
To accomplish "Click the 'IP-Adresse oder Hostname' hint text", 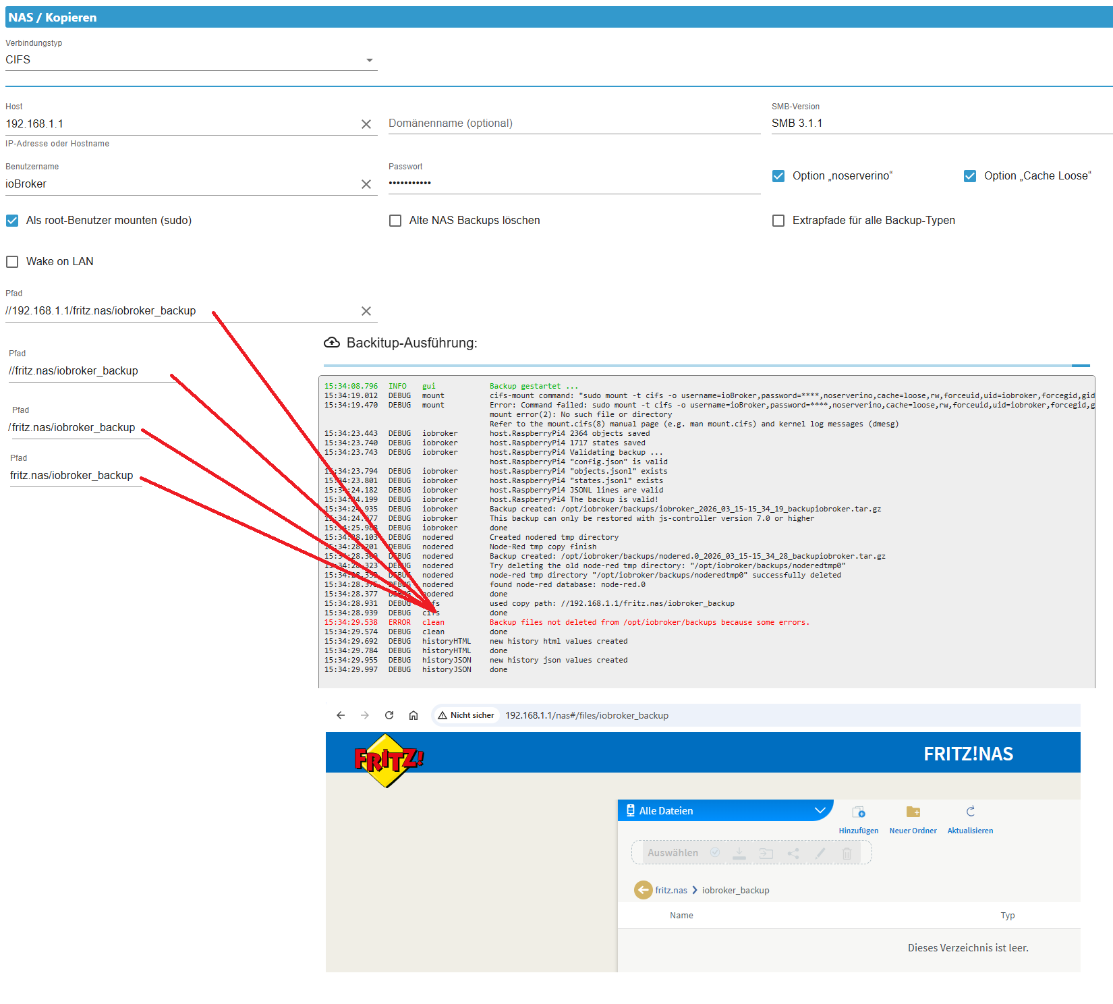I will 57,144.
